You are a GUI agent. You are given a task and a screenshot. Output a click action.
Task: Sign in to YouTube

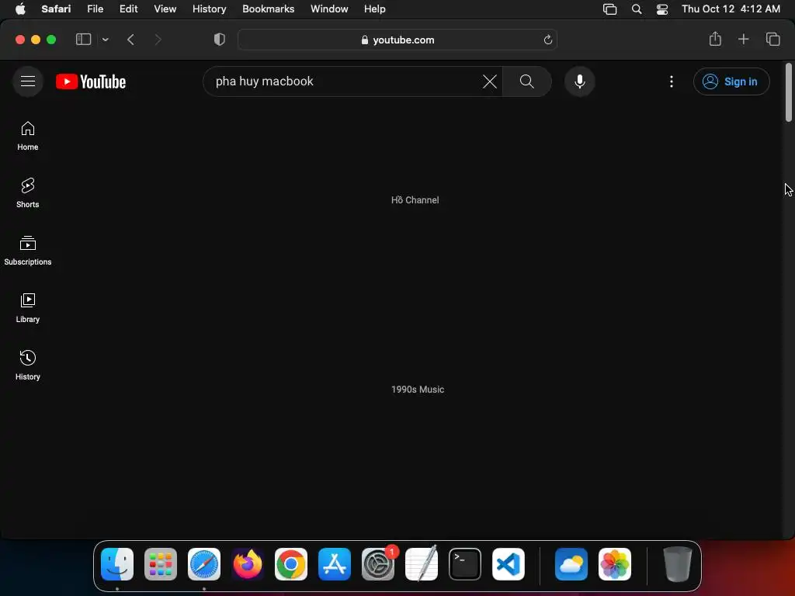pyautogui.click(x=731, y=81)
